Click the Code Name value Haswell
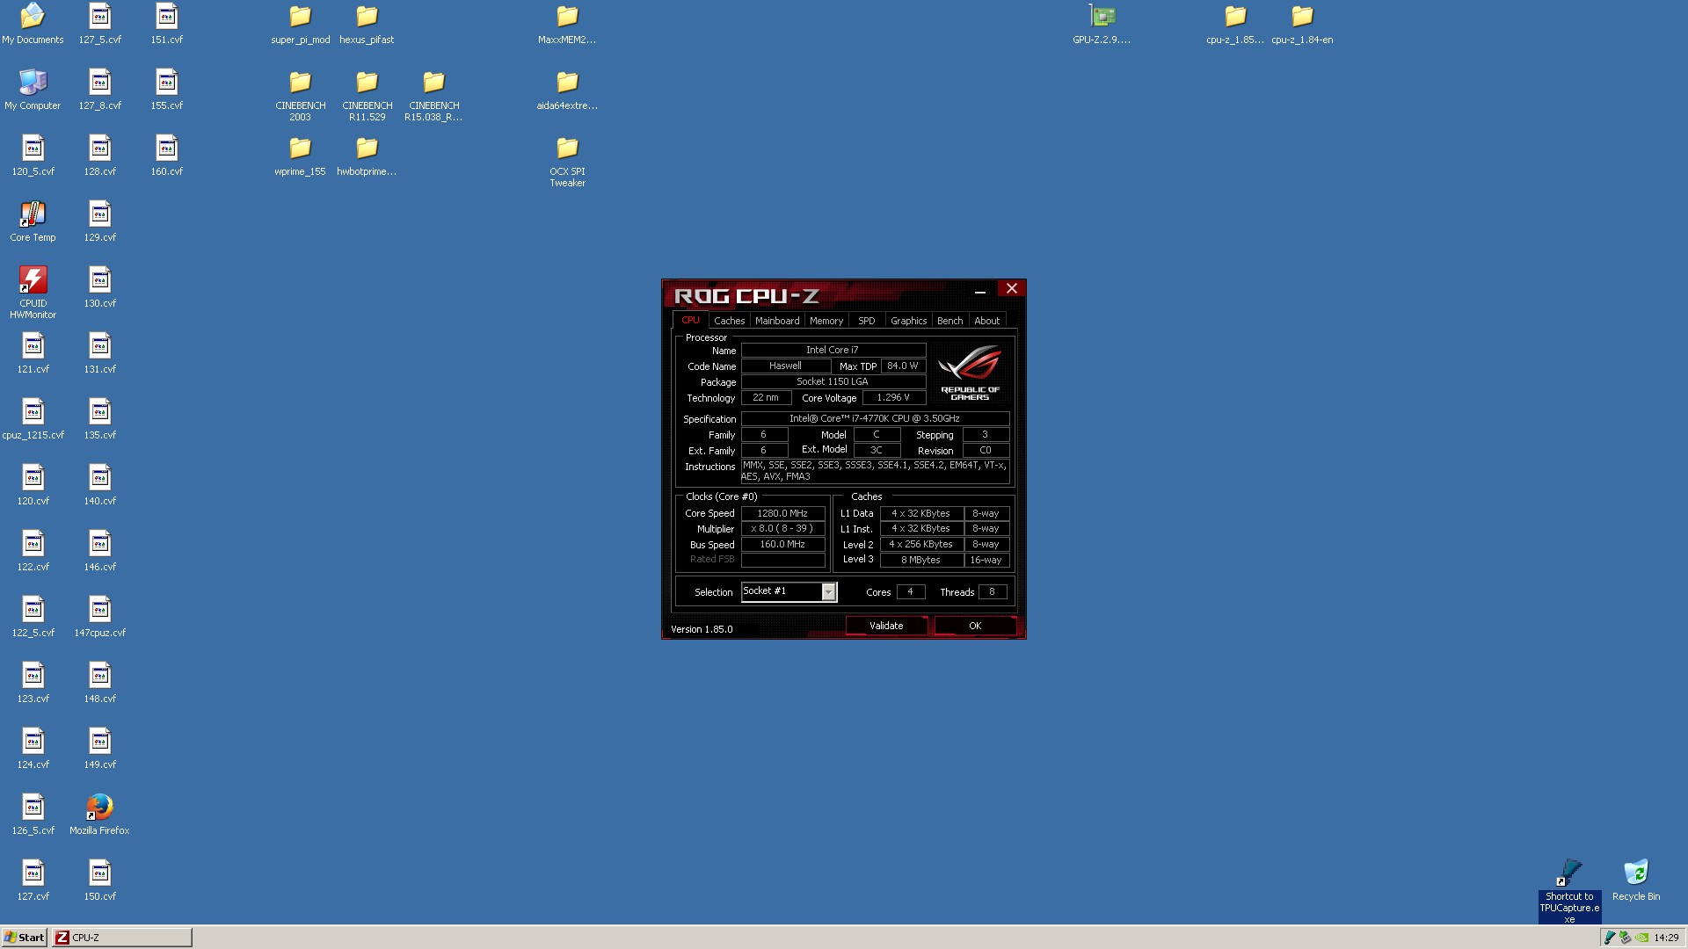The height and width of the screenshot is (949, 1688). pyautogui.click(x=786, y=366)
